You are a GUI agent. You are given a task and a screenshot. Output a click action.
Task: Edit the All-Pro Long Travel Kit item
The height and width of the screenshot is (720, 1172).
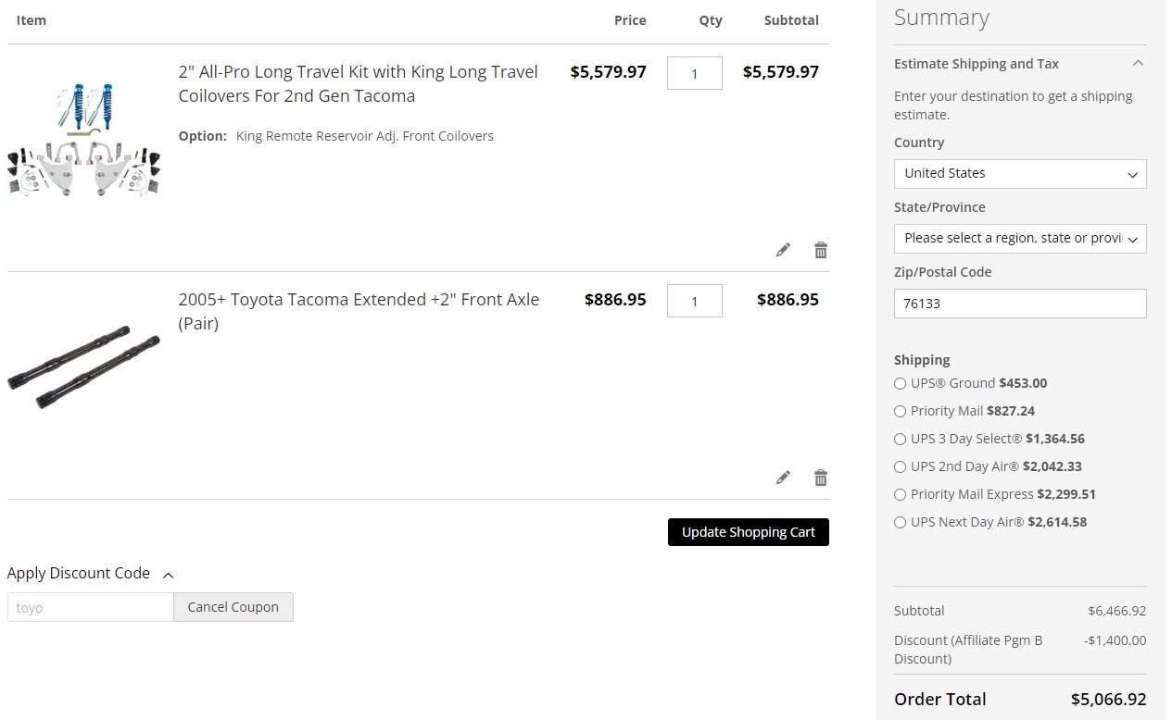(x=783, y=250)
